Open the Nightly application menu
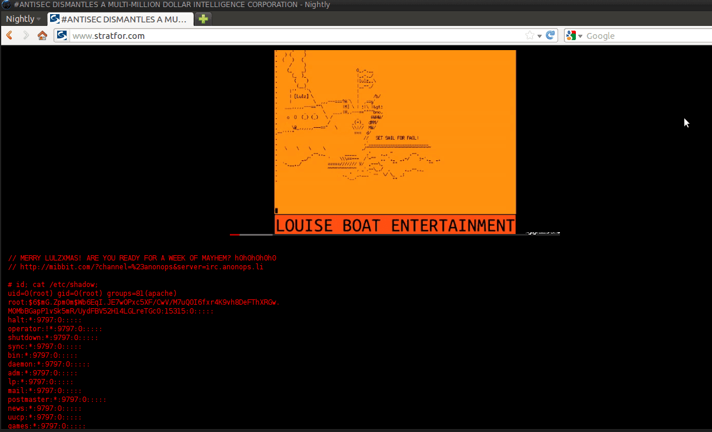712x432 pixels. coord(22,19)
